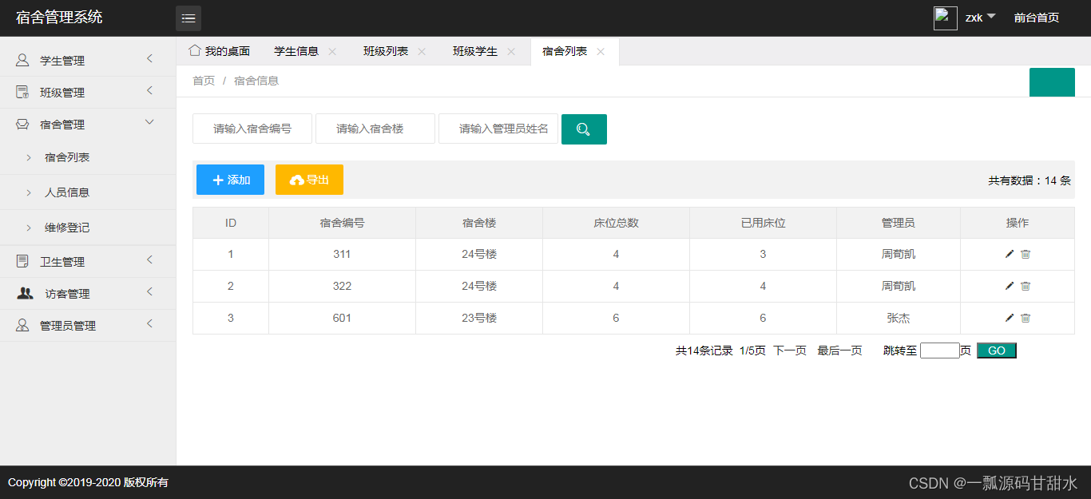Click the GO page jump button
This screenshot has width=1091, height=499.
997,350
